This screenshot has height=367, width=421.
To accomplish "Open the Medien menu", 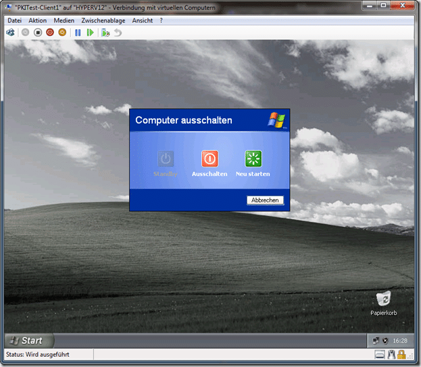I will click(64, 20).
